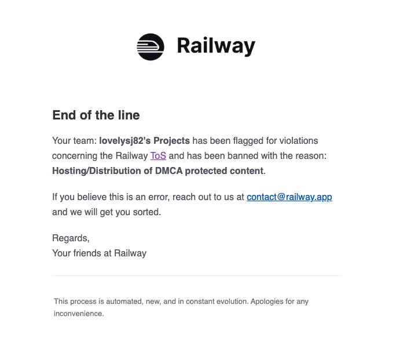Click the "End of the line" heading

[x=96, y=115]
